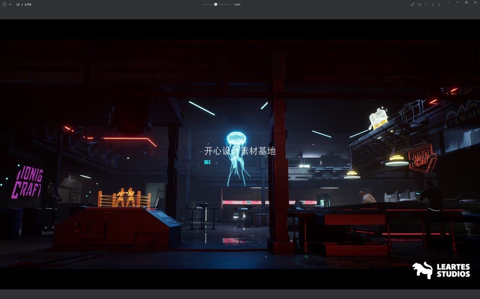Click zoom slider track right of handle
Screen dimensions: 480x299
click(224, 4)
